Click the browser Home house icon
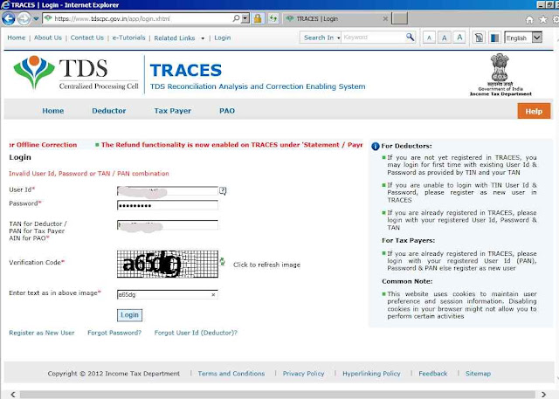The image size is (559, 399). click(529, 19)
